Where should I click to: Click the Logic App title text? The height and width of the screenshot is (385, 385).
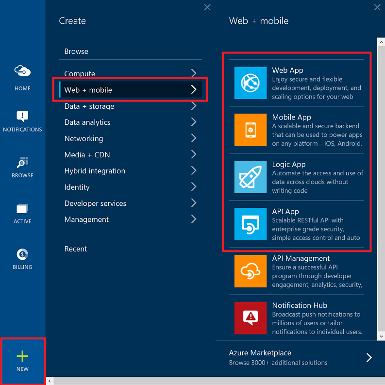pyautogui.click(x=289, y=165)
